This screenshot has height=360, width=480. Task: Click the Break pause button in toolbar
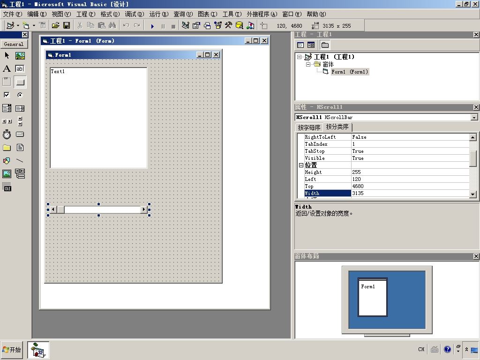click(x=163, y=26)
